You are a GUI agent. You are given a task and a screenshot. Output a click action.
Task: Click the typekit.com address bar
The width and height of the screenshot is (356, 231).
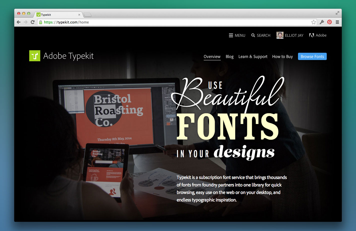175,22
